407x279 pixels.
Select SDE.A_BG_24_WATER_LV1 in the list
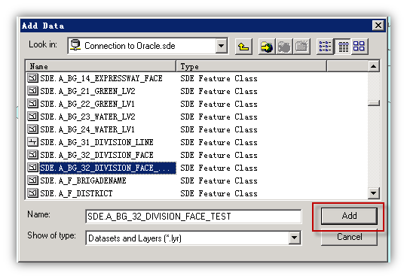(x=87, y=129)
